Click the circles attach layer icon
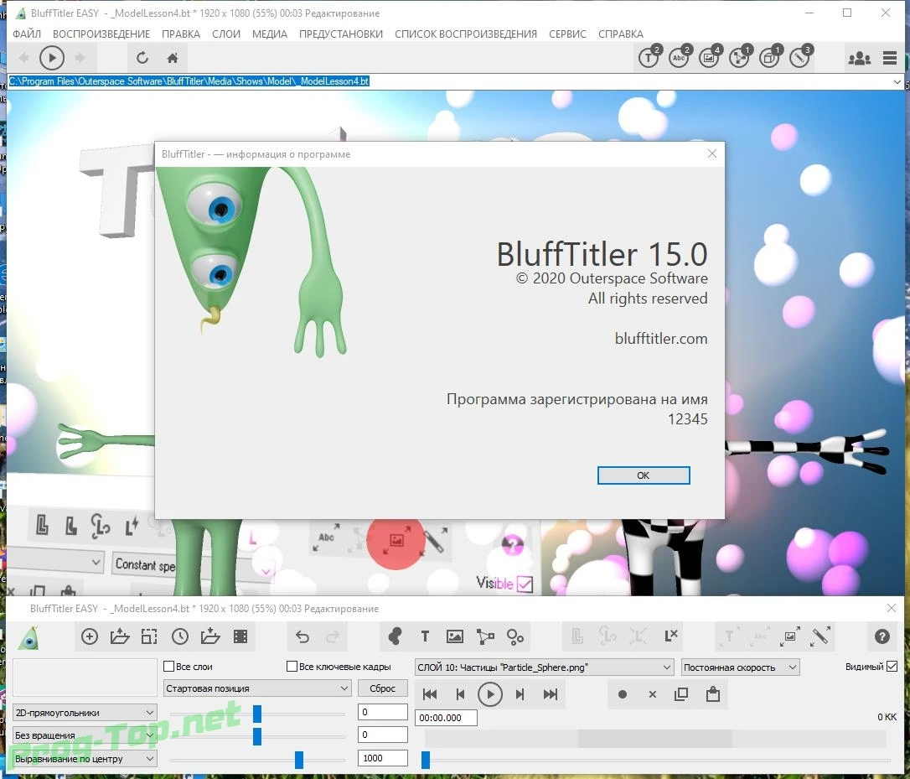Screen dimensions: 910x779 pos(515,636)
